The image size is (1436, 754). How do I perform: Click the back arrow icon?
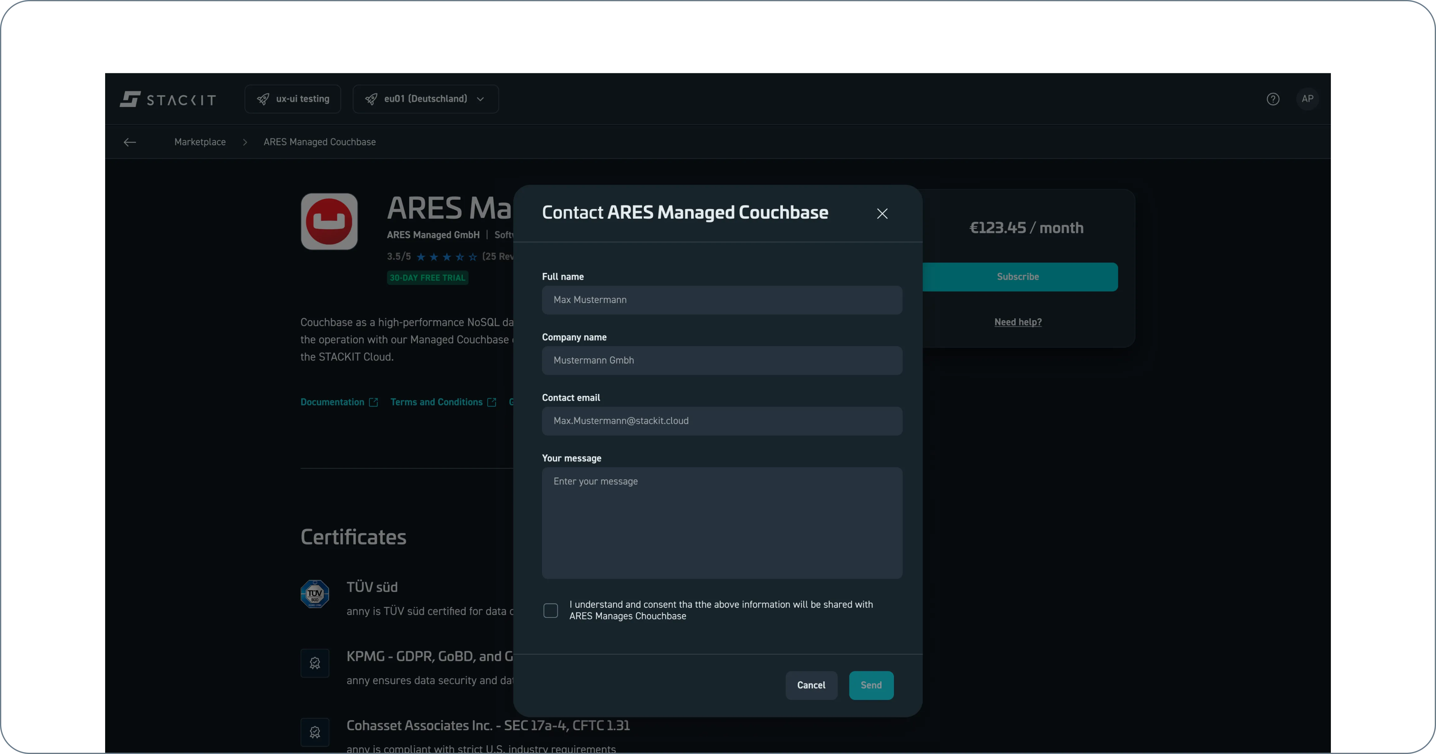point(130,142)
